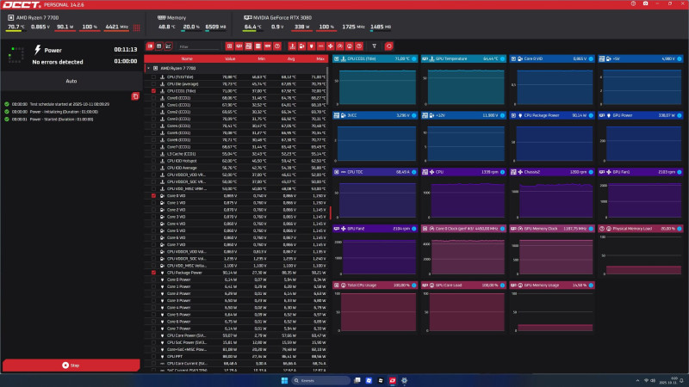Toggle the current sensor filter icon
The image size is (689, 387).
320,46
